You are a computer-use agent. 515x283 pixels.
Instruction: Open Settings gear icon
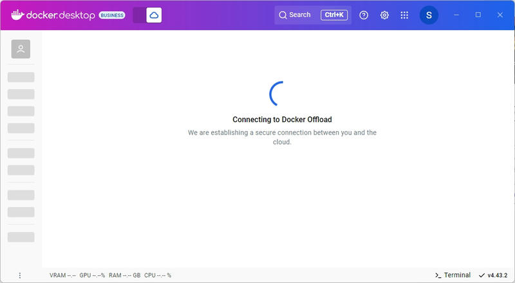coord(384,15)
